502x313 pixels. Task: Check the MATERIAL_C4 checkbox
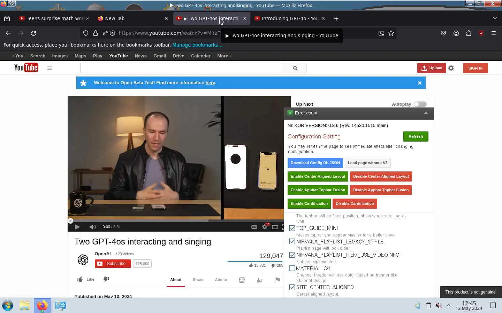pyautogui.click(x=292, y=268)
